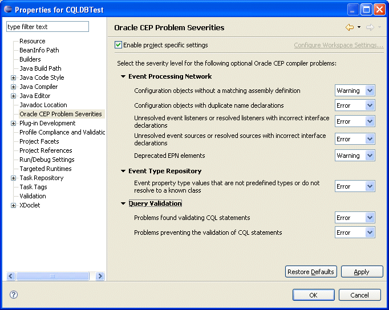Collapse the Query Validation section
Viewport: 389px width, 310px height.
pyautogui.click(x=123, y=203)
